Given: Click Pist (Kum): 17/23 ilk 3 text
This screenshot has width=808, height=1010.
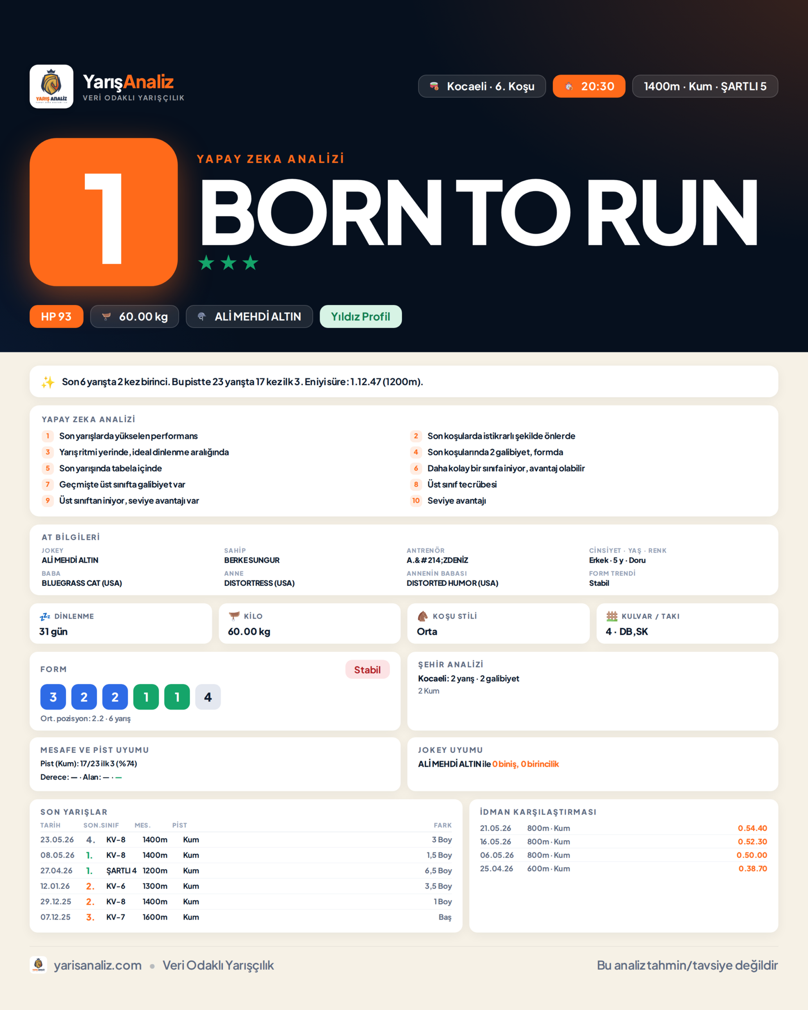Looking at the screenshot, I should tap(89, 764).
